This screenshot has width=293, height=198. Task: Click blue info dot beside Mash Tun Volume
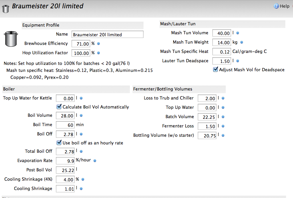(238, 33)
